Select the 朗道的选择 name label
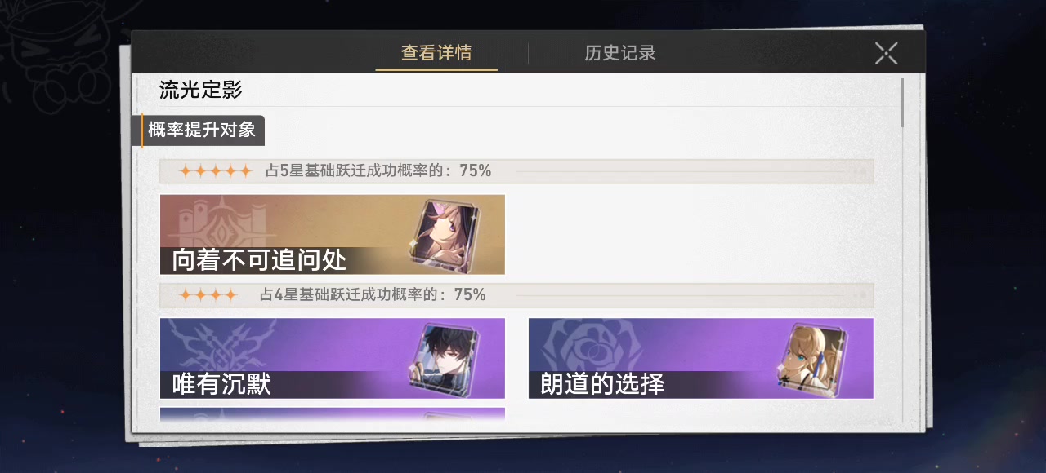The image size is (1046, 473). point(602,385)
